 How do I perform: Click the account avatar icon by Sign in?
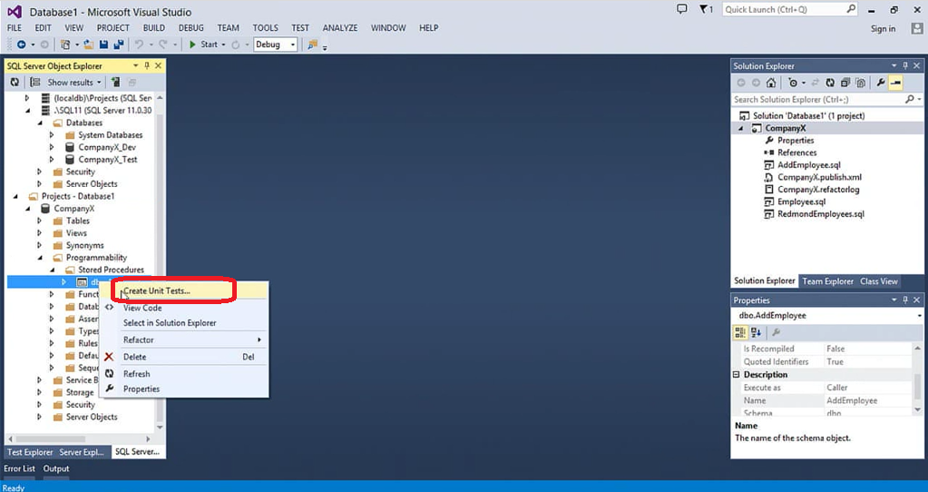[917, 28]
